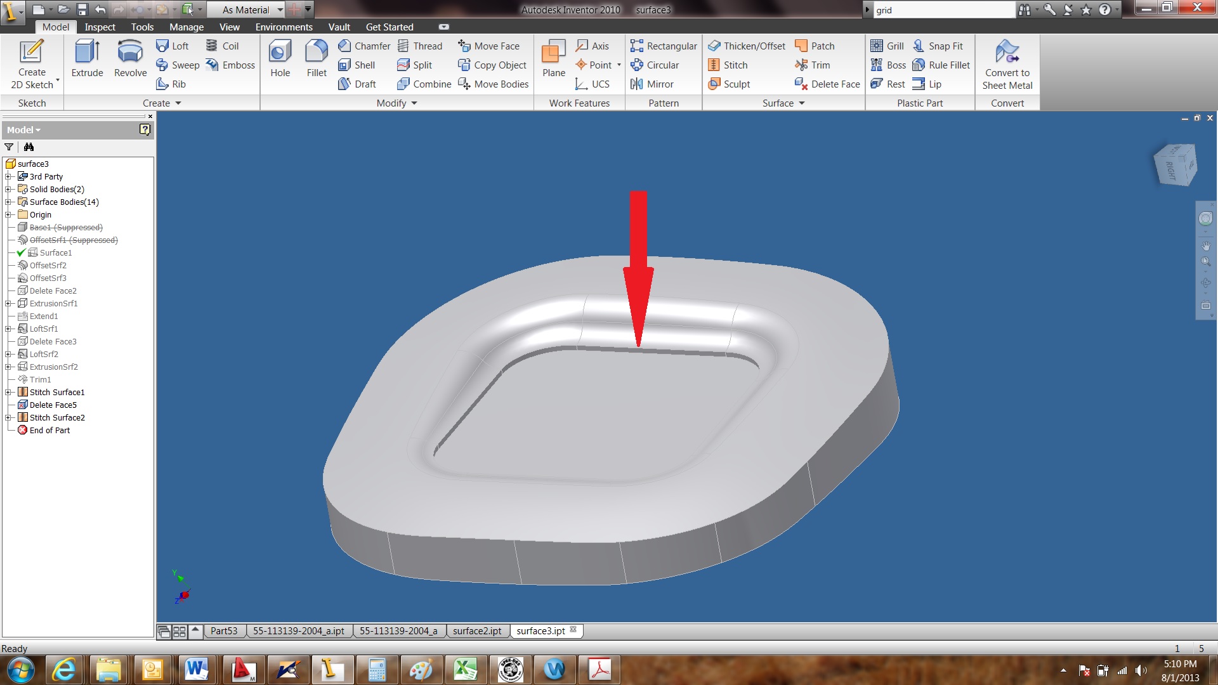Activate the Hole tool

click(280, 58)
